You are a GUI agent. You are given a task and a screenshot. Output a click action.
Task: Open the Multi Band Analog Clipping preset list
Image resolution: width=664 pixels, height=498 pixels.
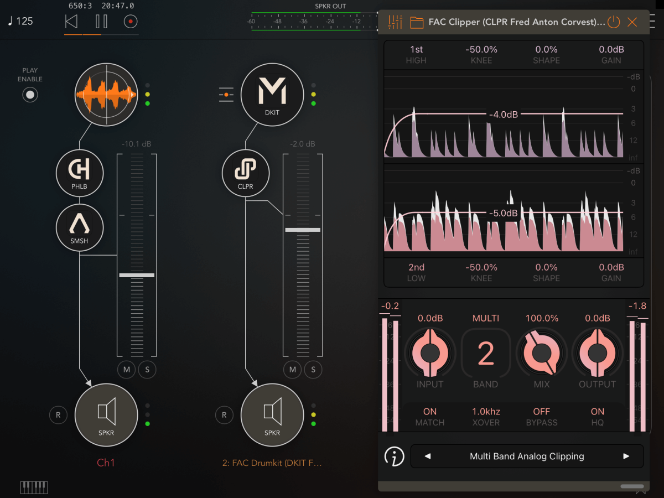point(527,456)
